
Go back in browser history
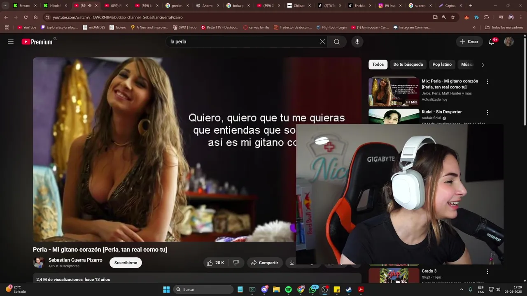coord(6,17)
